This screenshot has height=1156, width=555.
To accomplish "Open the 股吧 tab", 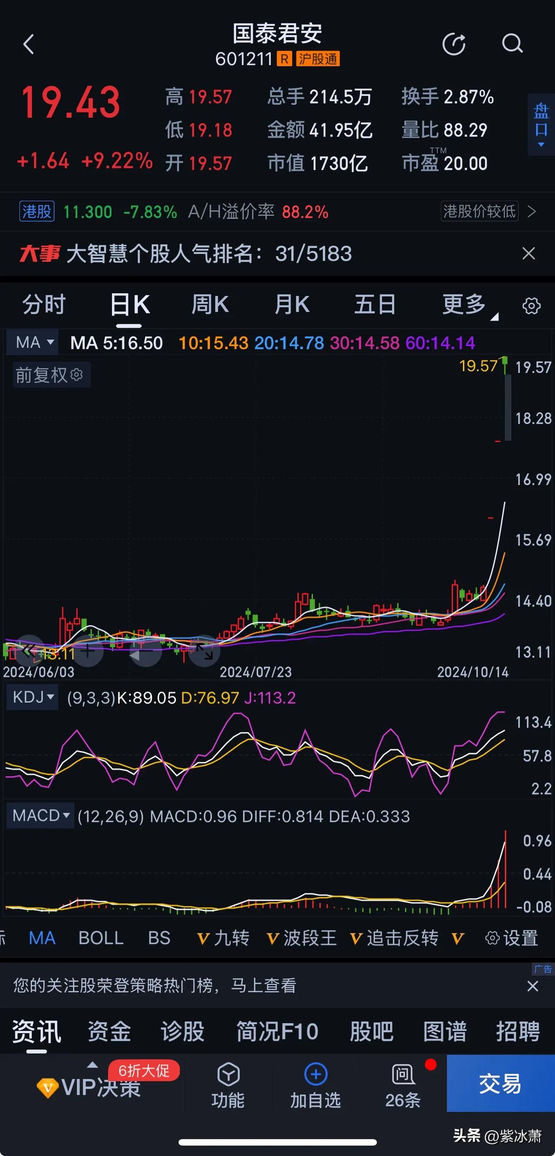I will pos(372,1031).
